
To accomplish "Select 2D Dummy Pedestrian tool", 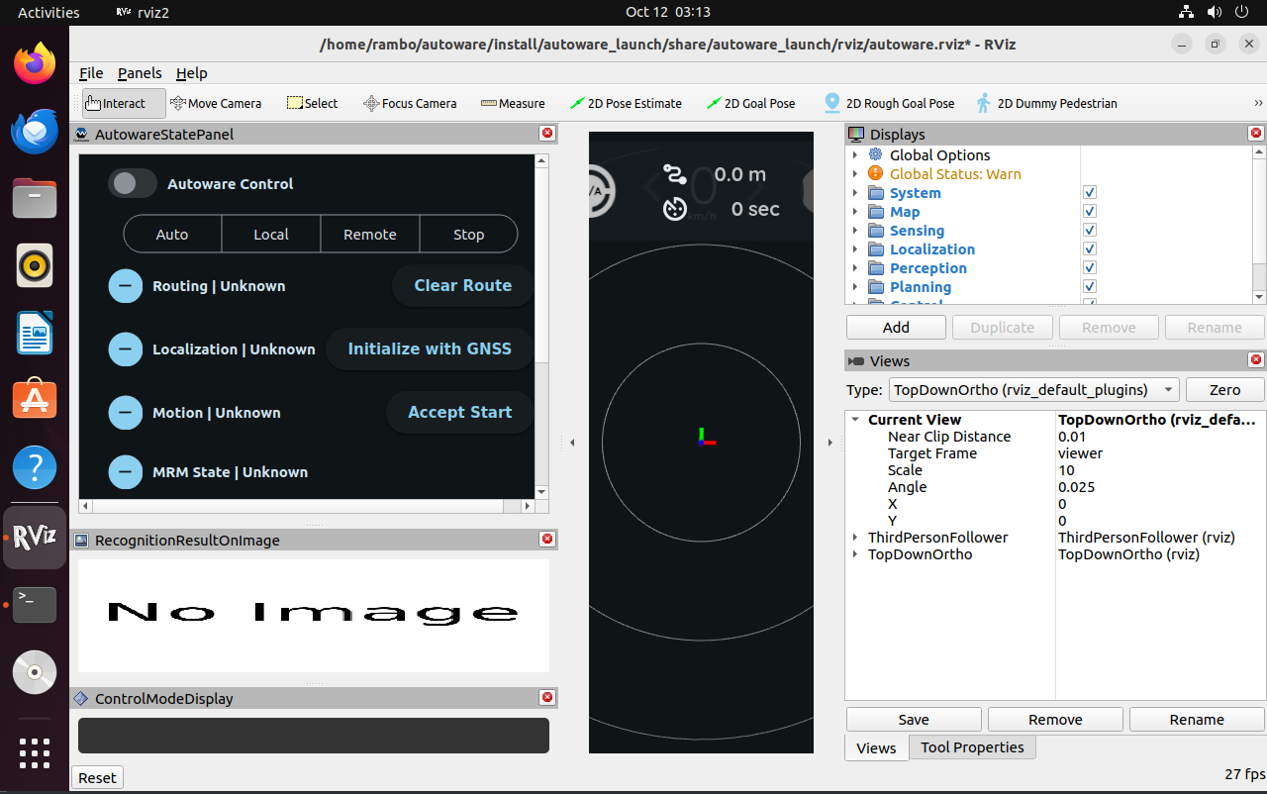I will [1046, 103].
